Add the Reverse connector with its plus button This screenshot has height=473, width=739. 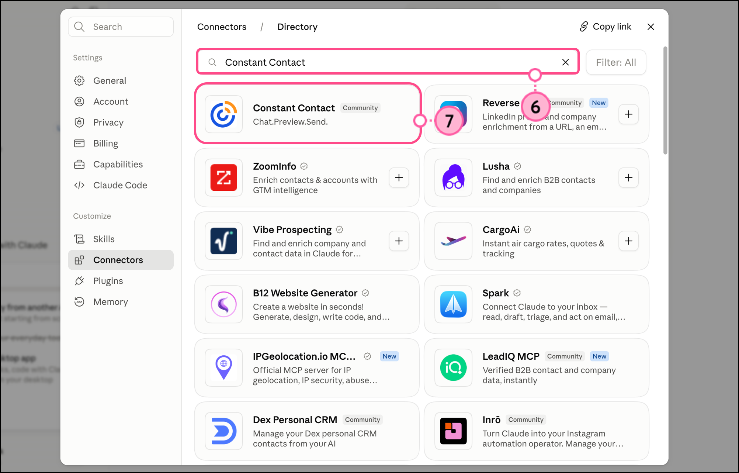coord(628,114)
